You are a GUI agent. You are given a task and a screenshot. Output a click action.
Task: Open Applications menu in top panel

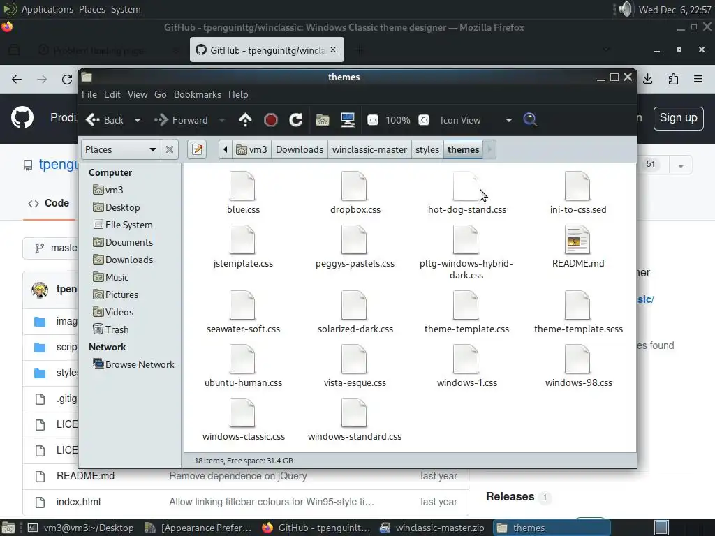click(47, 9)
